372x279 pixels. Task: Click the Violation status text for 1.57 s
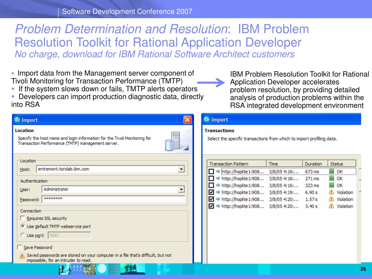coord(345,199)
